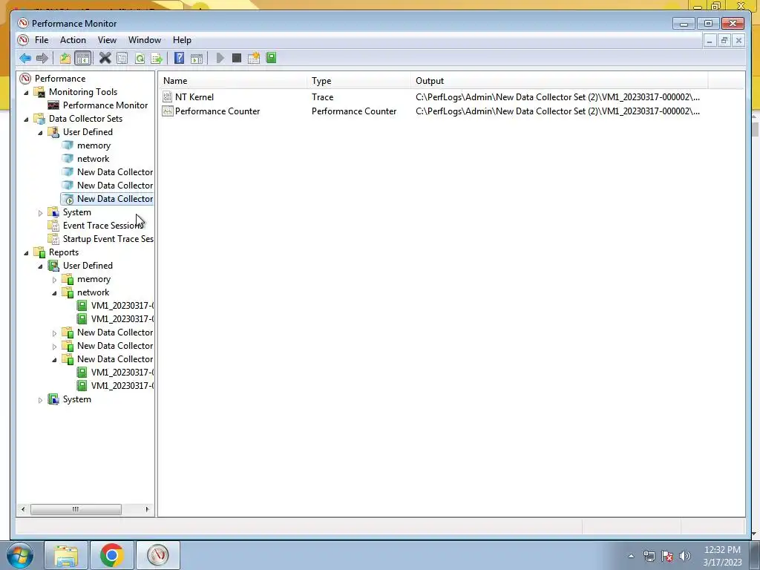
Task: Click the Delete X toolbar icon
Action: tap(105, 58)
